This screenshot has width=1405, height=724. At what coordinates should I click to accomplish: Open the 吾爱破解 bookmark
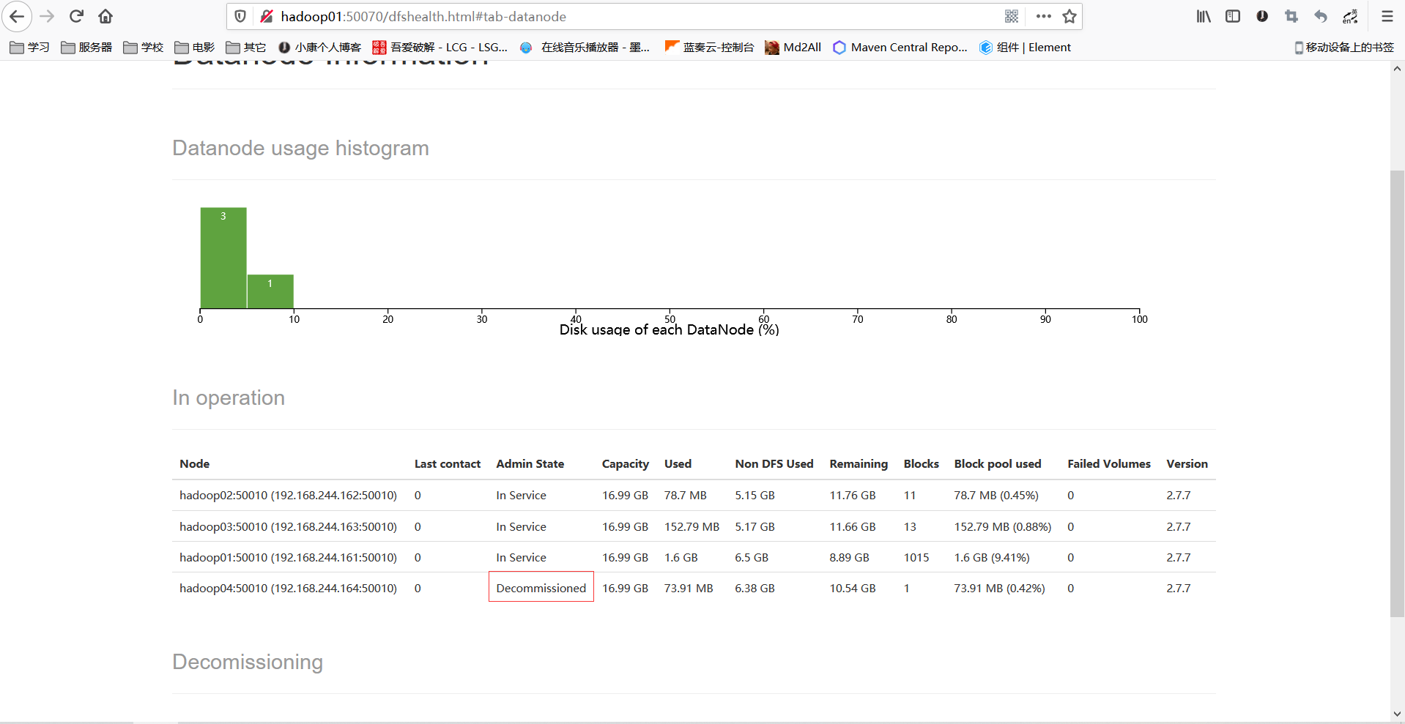coord(440,47)
